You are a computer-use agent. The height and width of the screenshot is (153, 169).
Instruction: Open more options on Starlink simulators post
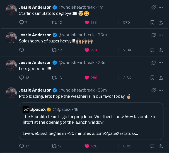pyautogui.click(x=161, y=7)
